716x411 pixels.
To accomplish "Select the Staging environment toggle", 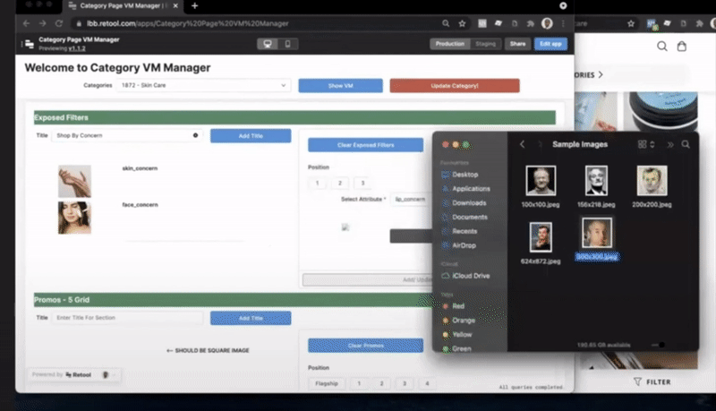I will click(x=485, y=43).
